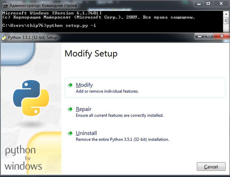Click the scroll up arrow in Command Prompt
Image resolution: width=230 pixels, height=177 pixels.
(226, 14)
